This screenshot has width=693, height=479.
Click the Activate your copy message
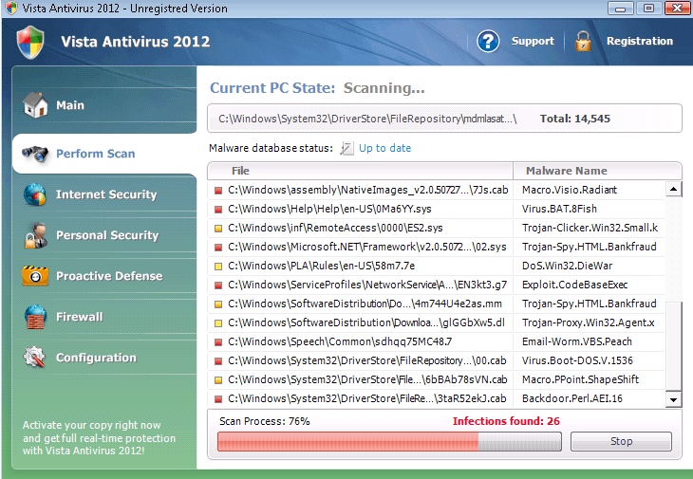pos(99,438)
